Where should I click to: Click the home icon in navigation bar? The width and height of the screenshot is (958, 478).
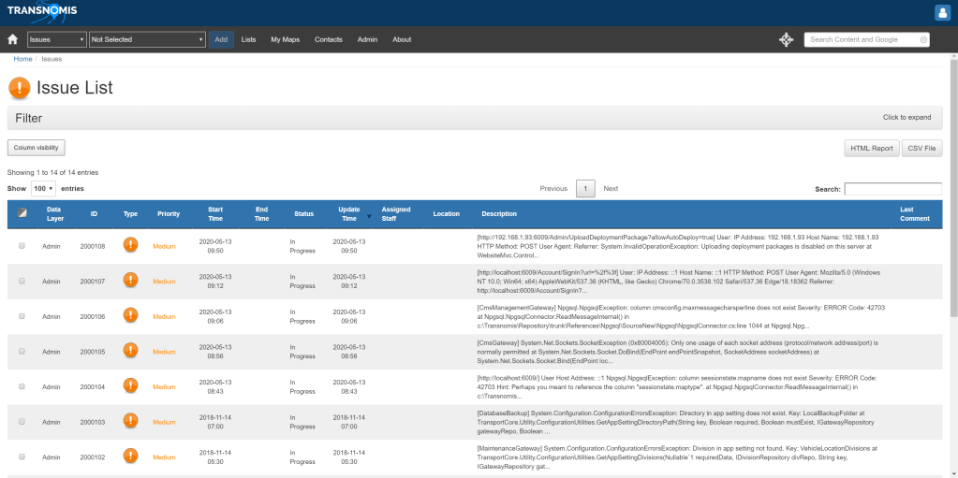point(13,39)
